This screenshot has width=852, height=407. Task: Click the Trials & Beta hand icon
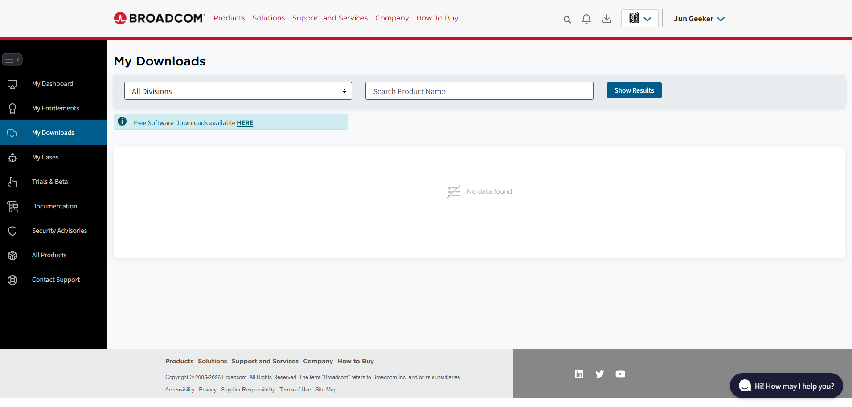coord(12,182)
